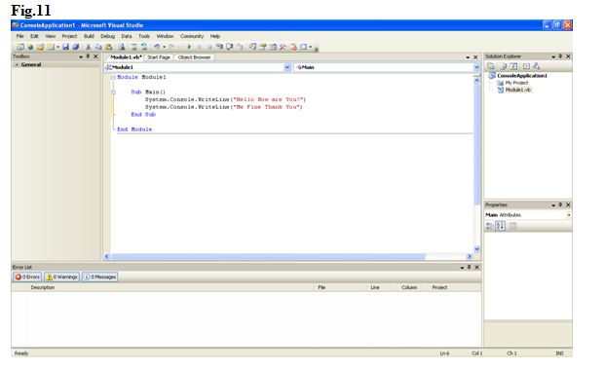Collapse the Sub Main code outline
The height and width of the screenshot is (367, 604).
pyautogui.click(x=113, y=92)
